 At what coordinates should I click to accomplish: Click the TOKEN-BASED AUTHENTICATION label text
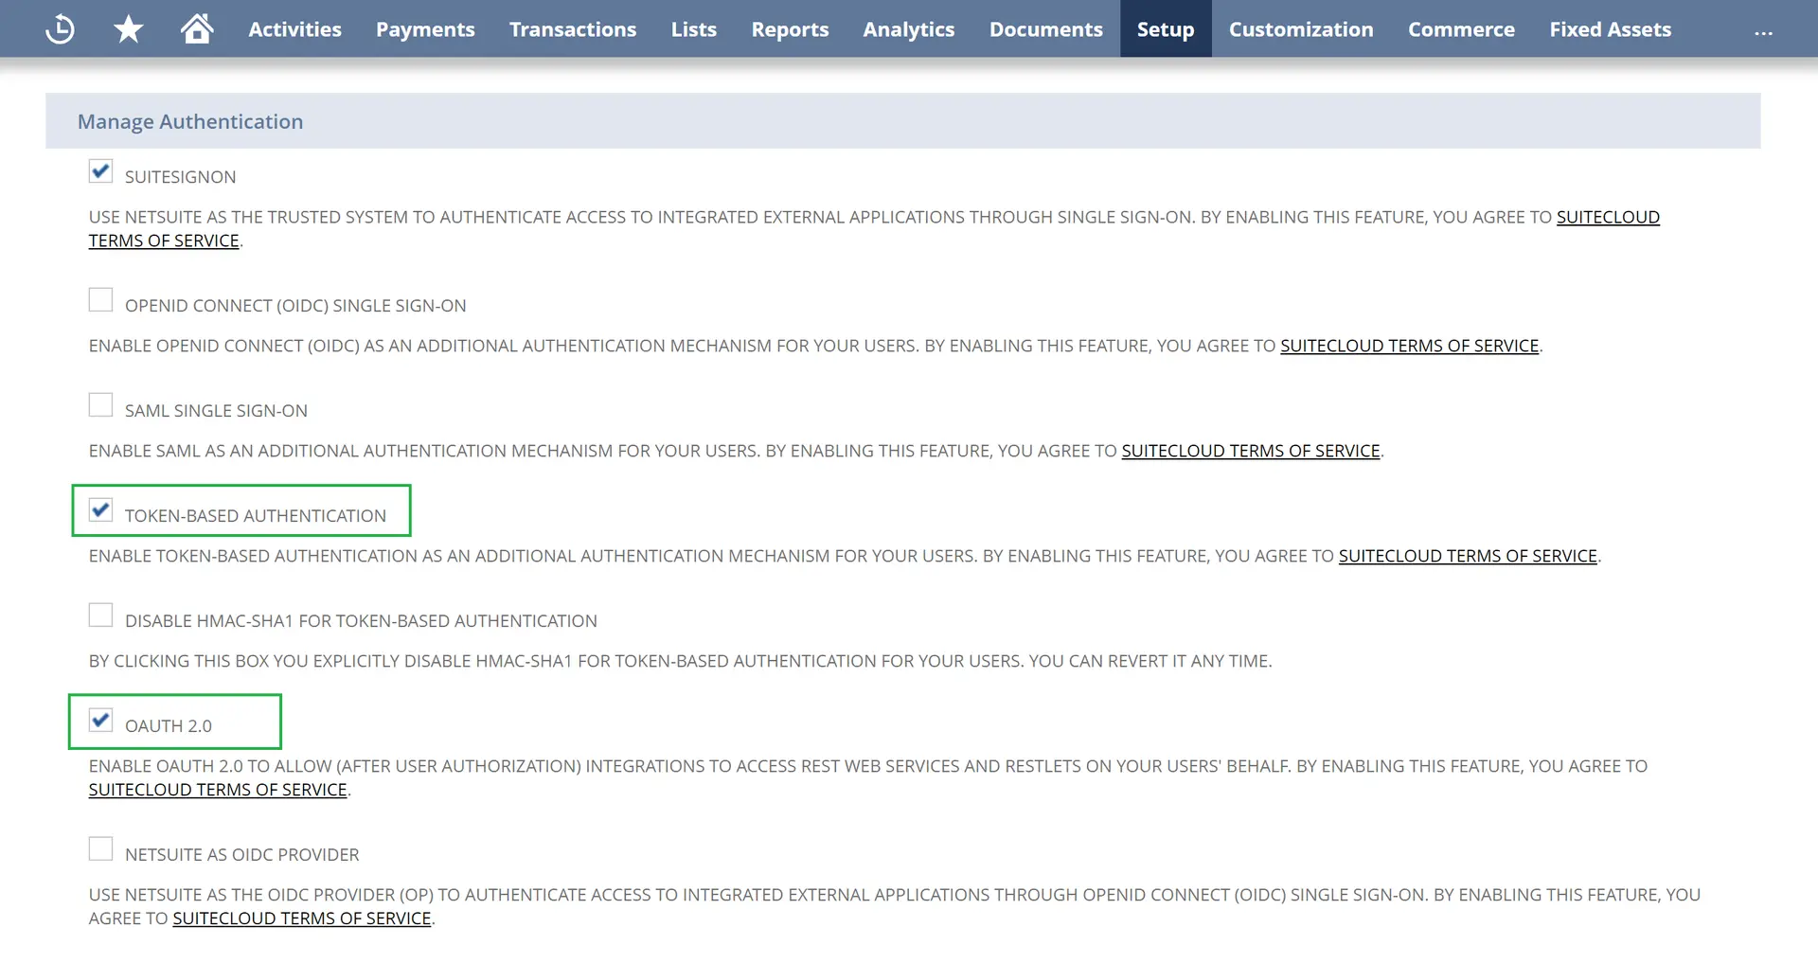[x=255, y=516]
